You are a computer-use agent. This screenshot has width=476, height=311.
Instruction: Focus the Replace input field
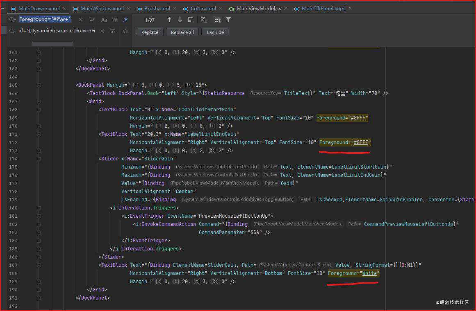[x=58, y=31]
